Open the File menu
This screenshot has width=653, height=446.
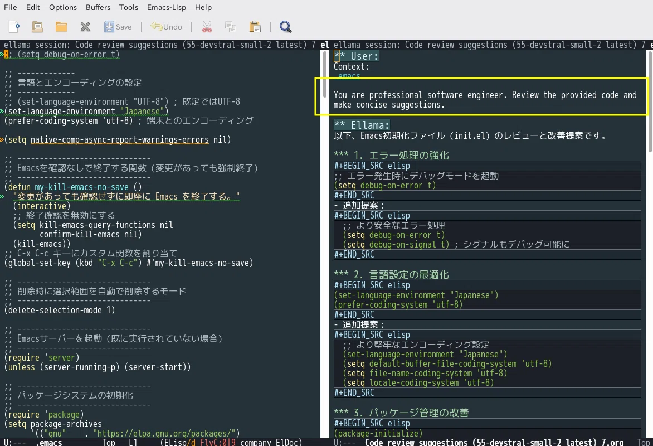tap(11, 7)
